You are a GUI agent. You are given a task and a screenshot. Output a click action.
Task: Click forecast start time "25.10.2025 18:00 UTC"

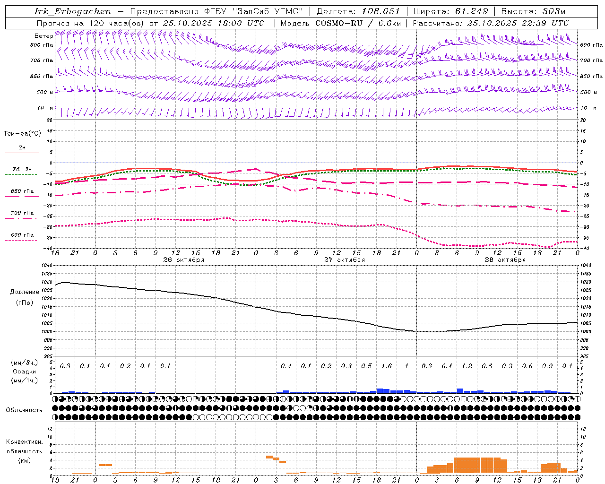tap(214, 23)
